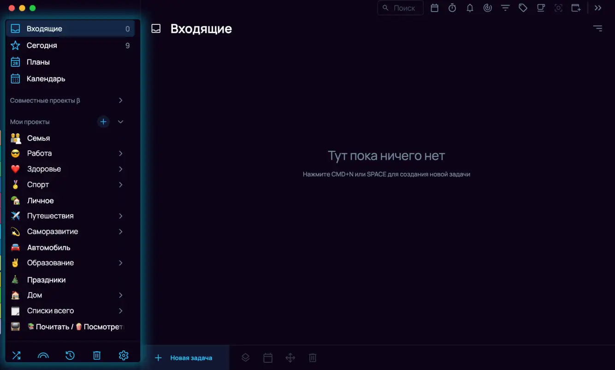Add a new project with plus button
615x370 pixels.
click(103, 122)
